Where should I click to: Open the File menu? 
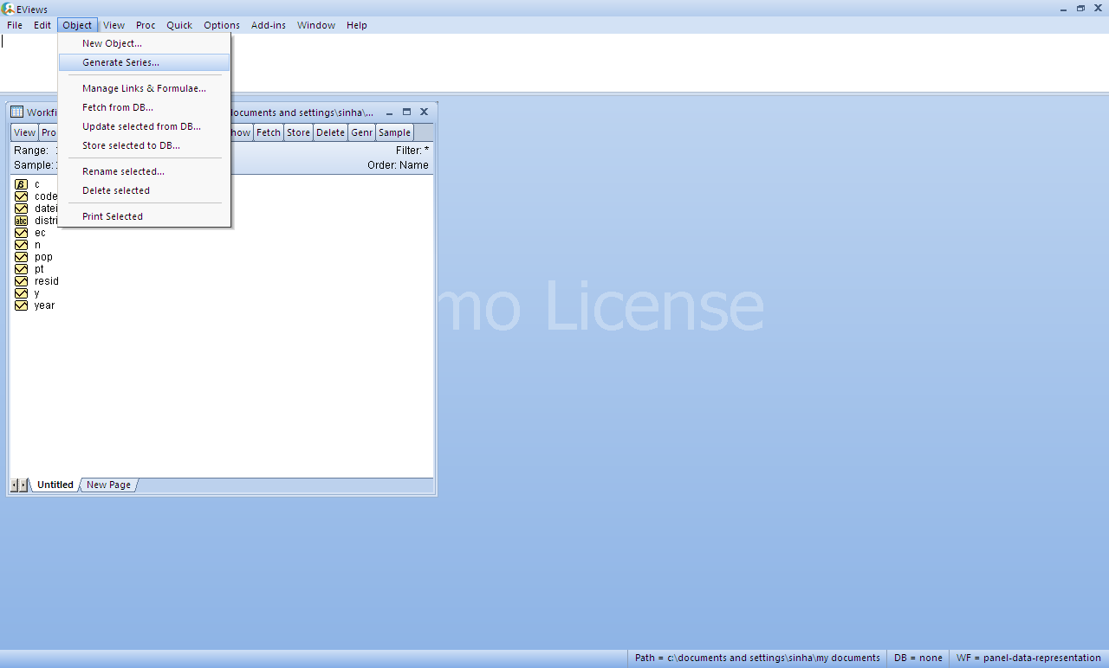point(15,25)
